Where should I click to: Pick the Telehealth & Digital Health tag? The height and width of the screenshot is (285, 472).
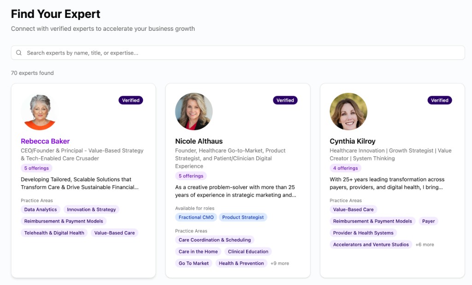tap(54, 233)
